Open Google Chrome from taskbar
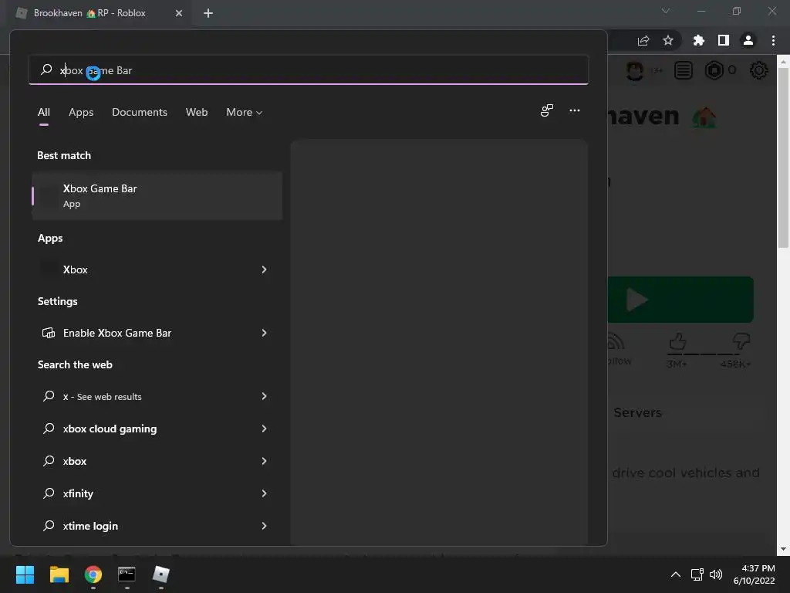The height and width of the screenshot is (593, 790). (x=93, y=574)
